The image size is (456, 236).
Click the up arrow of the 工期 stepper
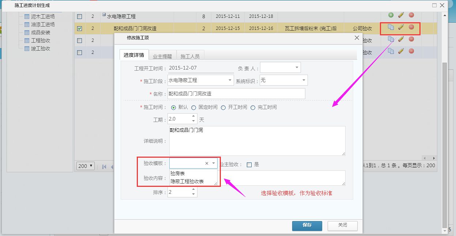[193, 117]
